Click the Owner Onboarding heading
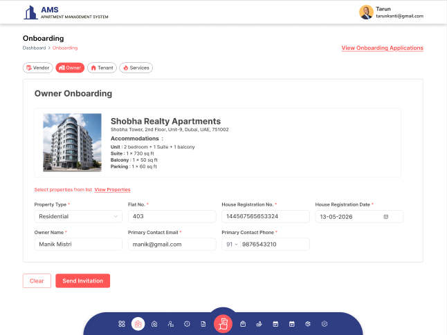The width and height of the screenshot is (447, 335). tap(73, 93)
